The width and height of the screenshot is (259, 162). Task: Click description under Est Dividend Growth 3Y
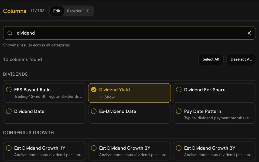218,155
